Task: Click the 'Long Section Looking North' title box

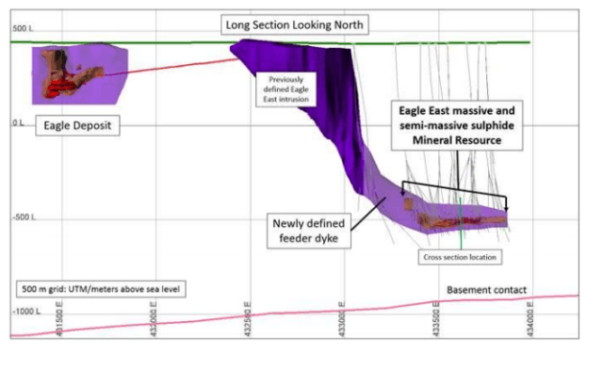Action: 295,25
